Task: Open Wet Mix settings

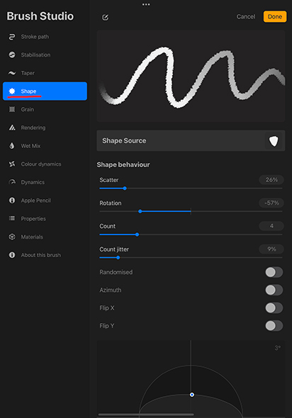Action: [x=45, y=146]
